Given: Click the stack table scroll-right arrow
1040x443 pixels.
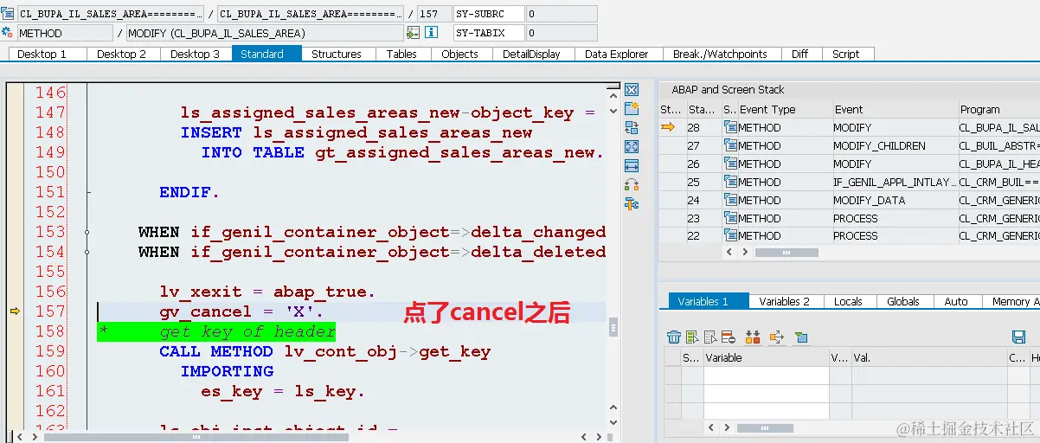Looking at the screenshot, I should (x=744, y=252).
